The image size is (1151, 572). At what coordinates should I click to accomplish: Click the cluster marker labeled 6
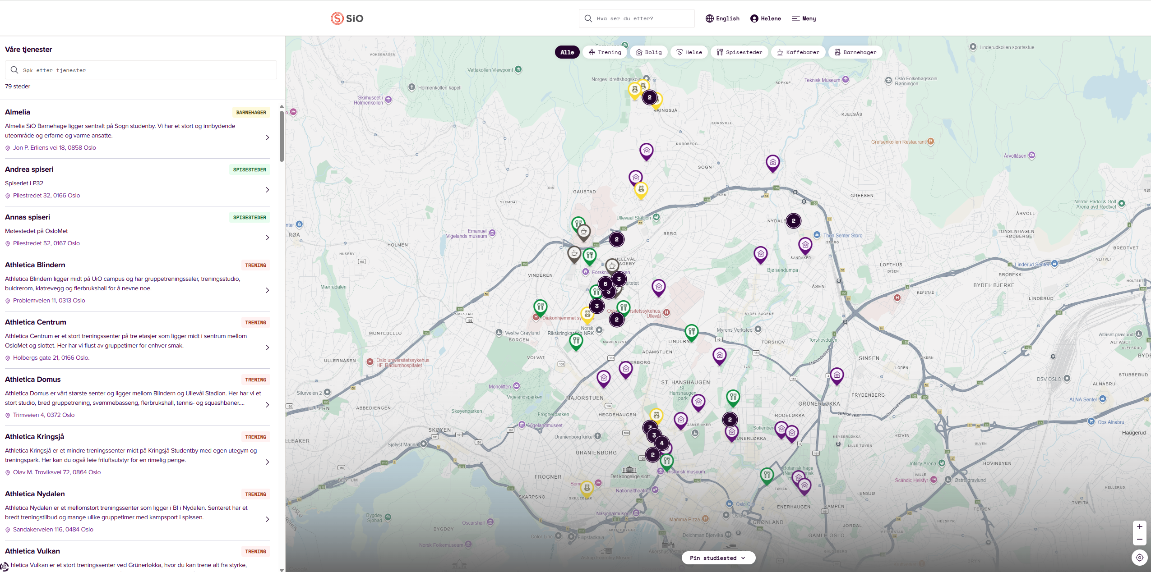(x=605, y=284)
